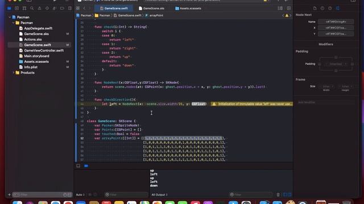Click add file plus button in navigator
Viewport: 364px width, 204px height.
[x=9, y=195]
